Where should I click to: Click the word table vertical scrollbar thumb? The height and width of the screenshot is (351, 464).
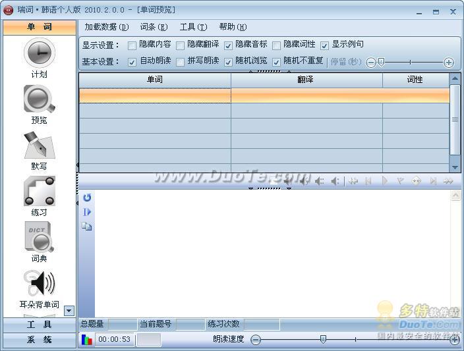455,119
